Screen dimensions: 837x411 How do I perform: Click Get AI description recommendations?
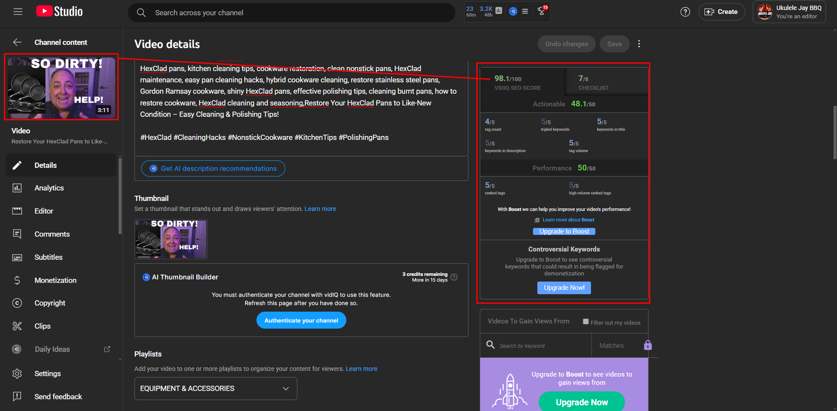(213, 169)
